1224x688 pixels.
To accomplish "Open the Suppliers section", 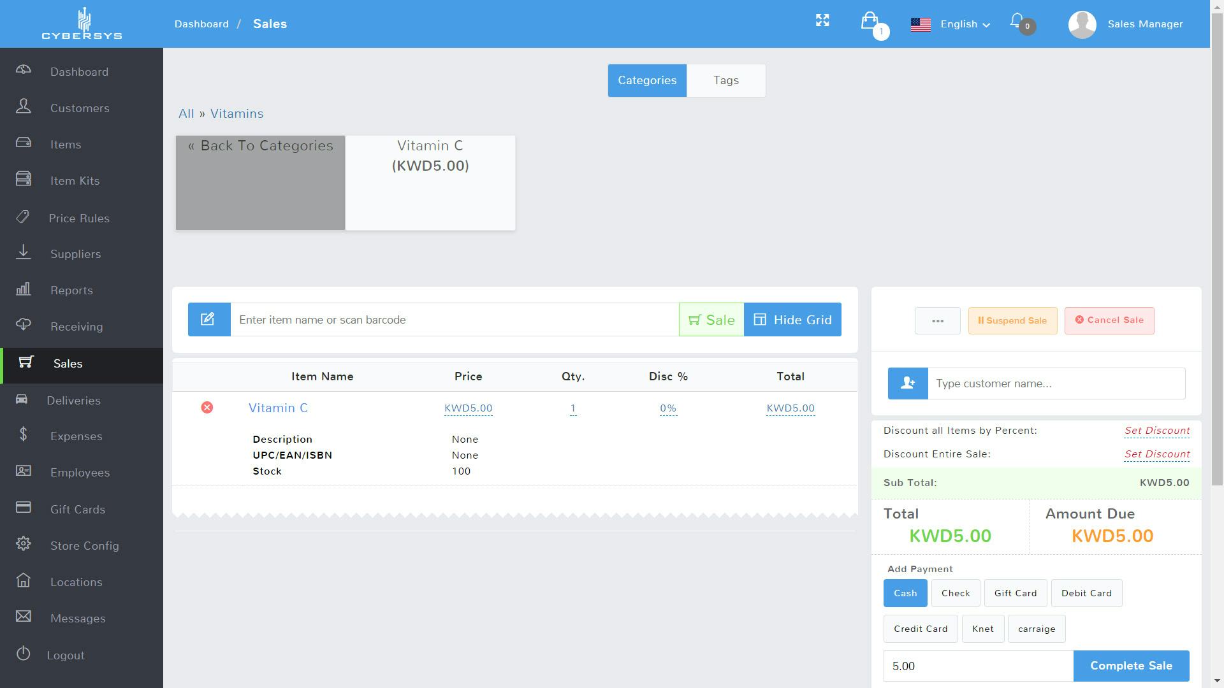I will (75, 254).
